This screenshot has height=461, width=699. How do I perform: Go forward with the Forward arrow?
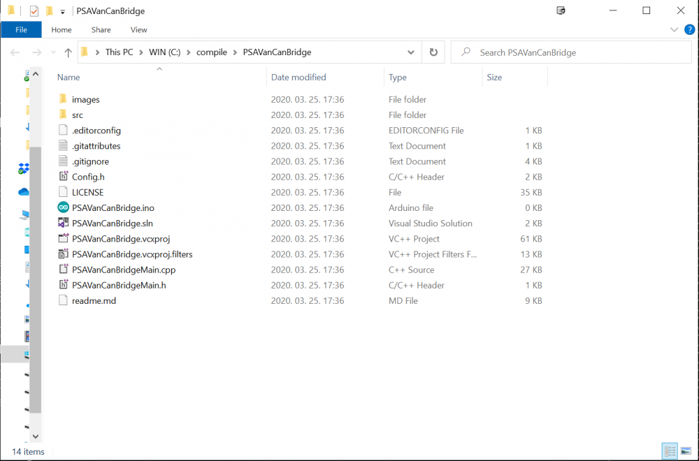[x=36, y=52]
